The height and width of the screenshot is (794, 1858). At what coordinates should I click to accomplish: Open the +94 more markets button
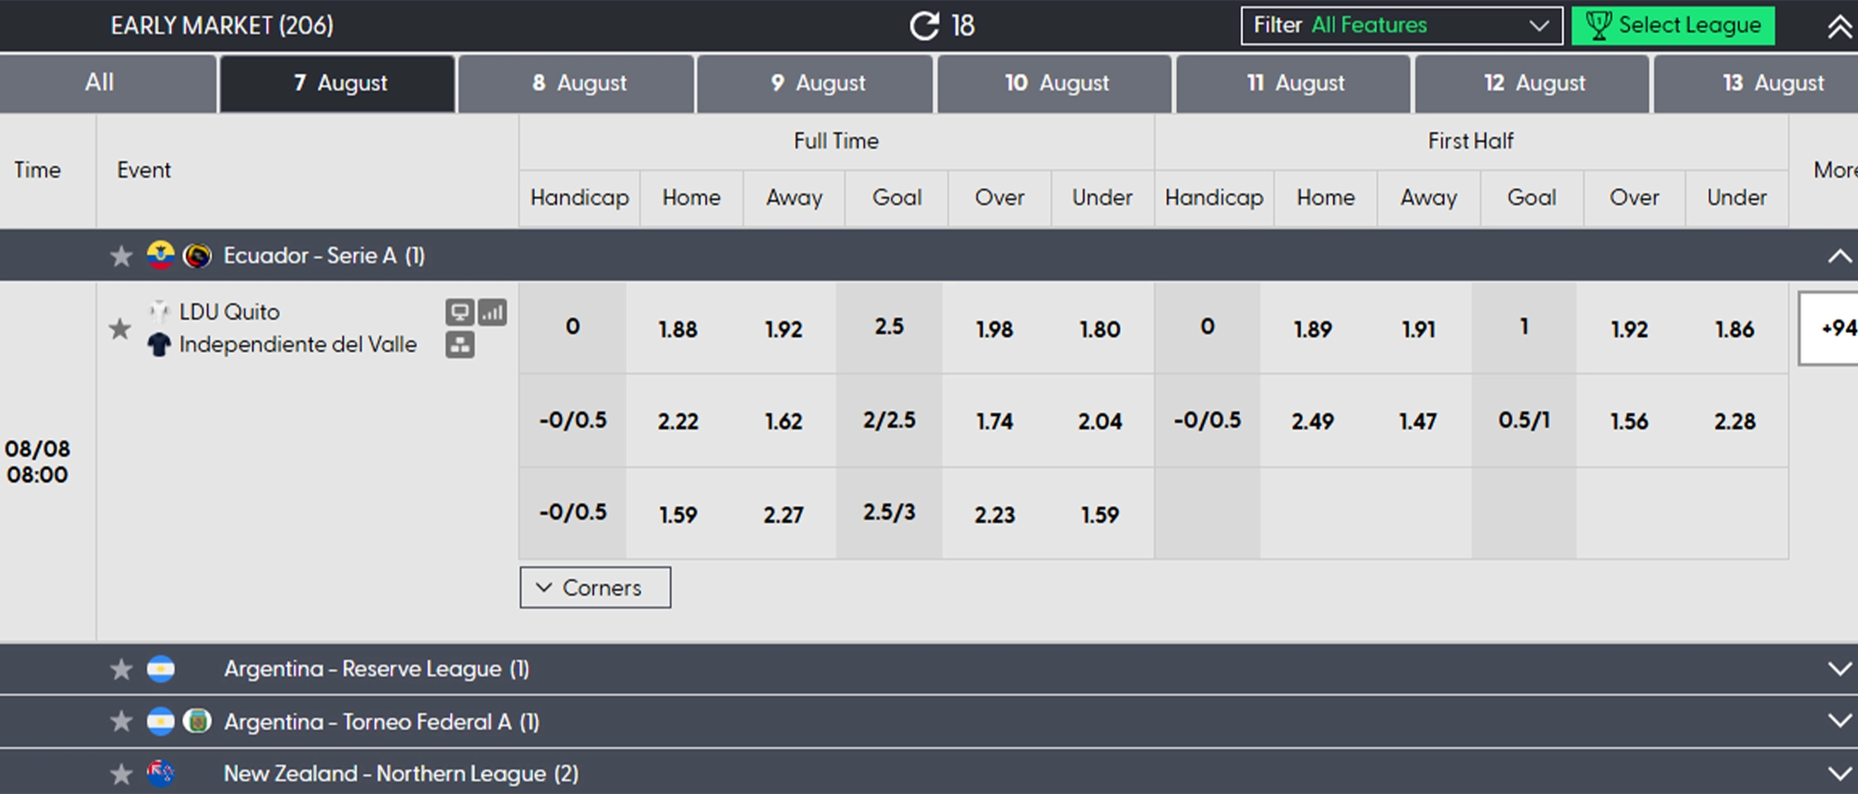1828,329
